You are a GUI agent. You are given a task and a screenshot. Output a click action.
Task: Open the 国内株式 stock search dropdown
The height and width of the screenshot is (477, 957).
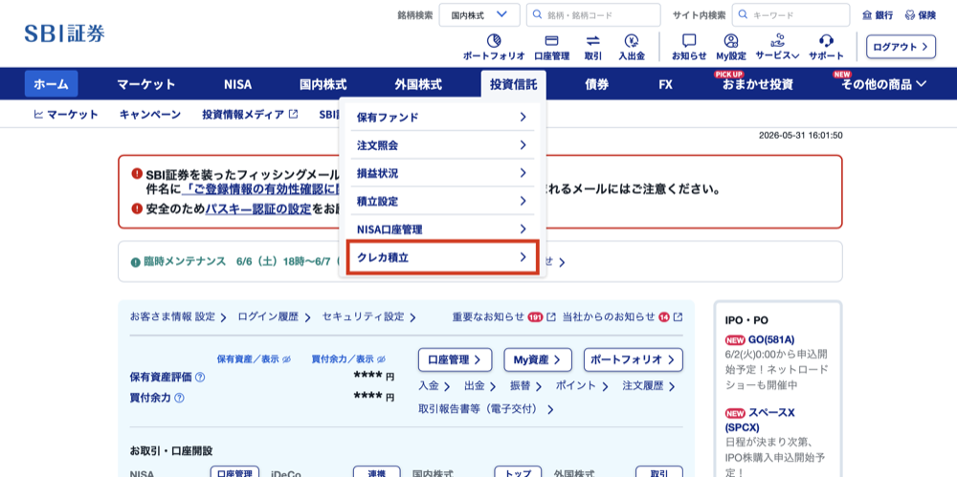(x=479, y=15)
